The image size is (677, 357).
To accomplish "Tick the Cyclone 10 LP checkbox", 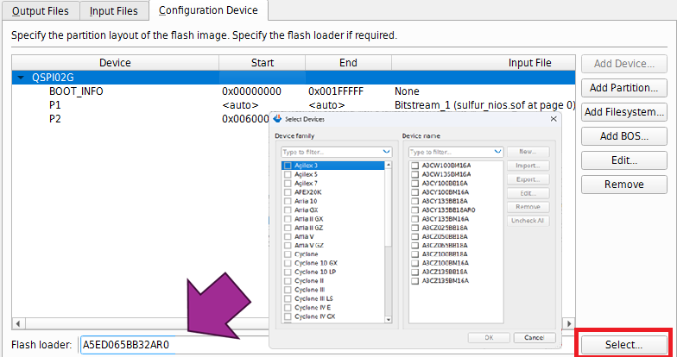I will point(288,272).
